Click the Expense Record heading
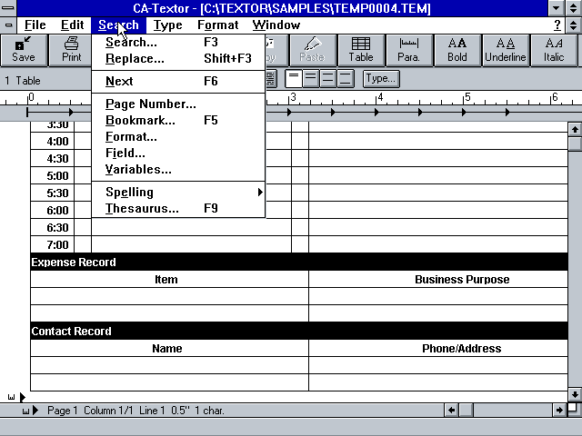 pyautogui.click(x=74, y=263)
